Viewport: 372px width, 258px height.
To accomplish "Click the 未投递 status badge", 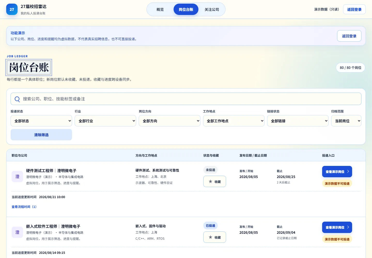I will point(211,170).
